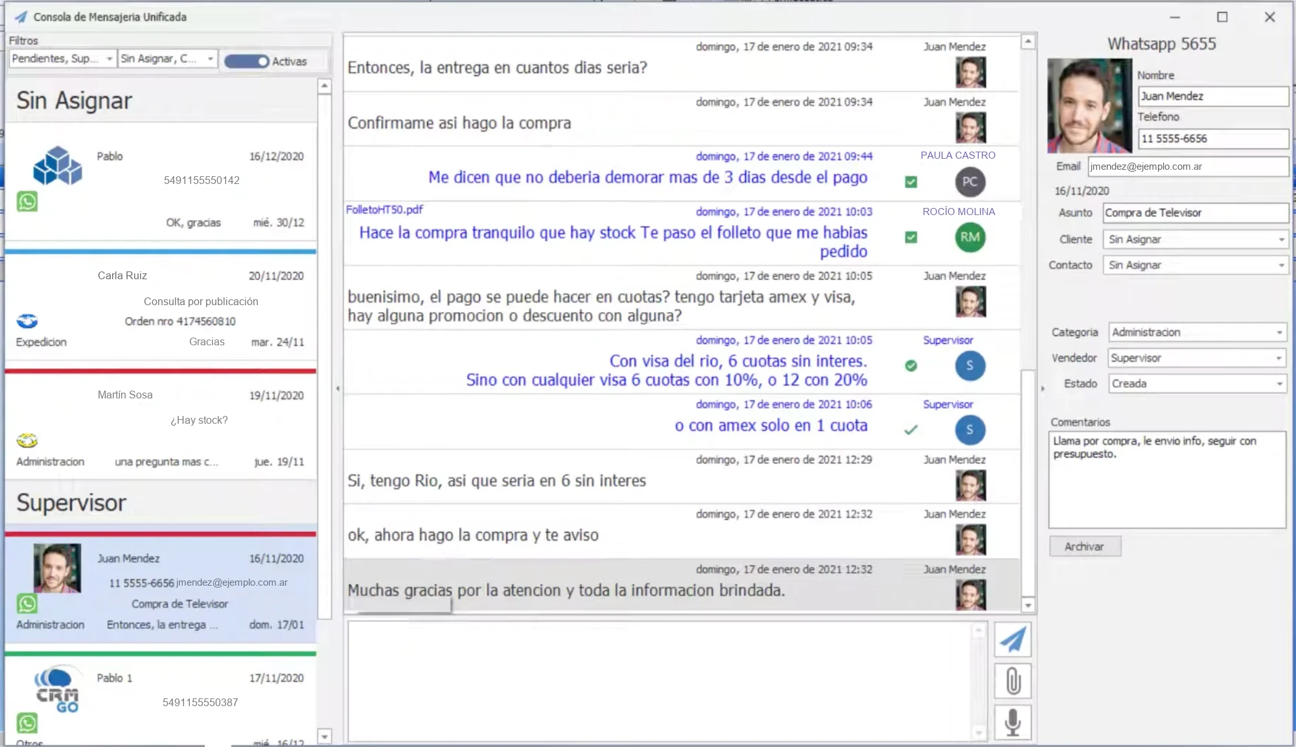The image size is (1296, 747).
Task: Open the Vendedor dropdown
Action: (x=1198, y=358)
